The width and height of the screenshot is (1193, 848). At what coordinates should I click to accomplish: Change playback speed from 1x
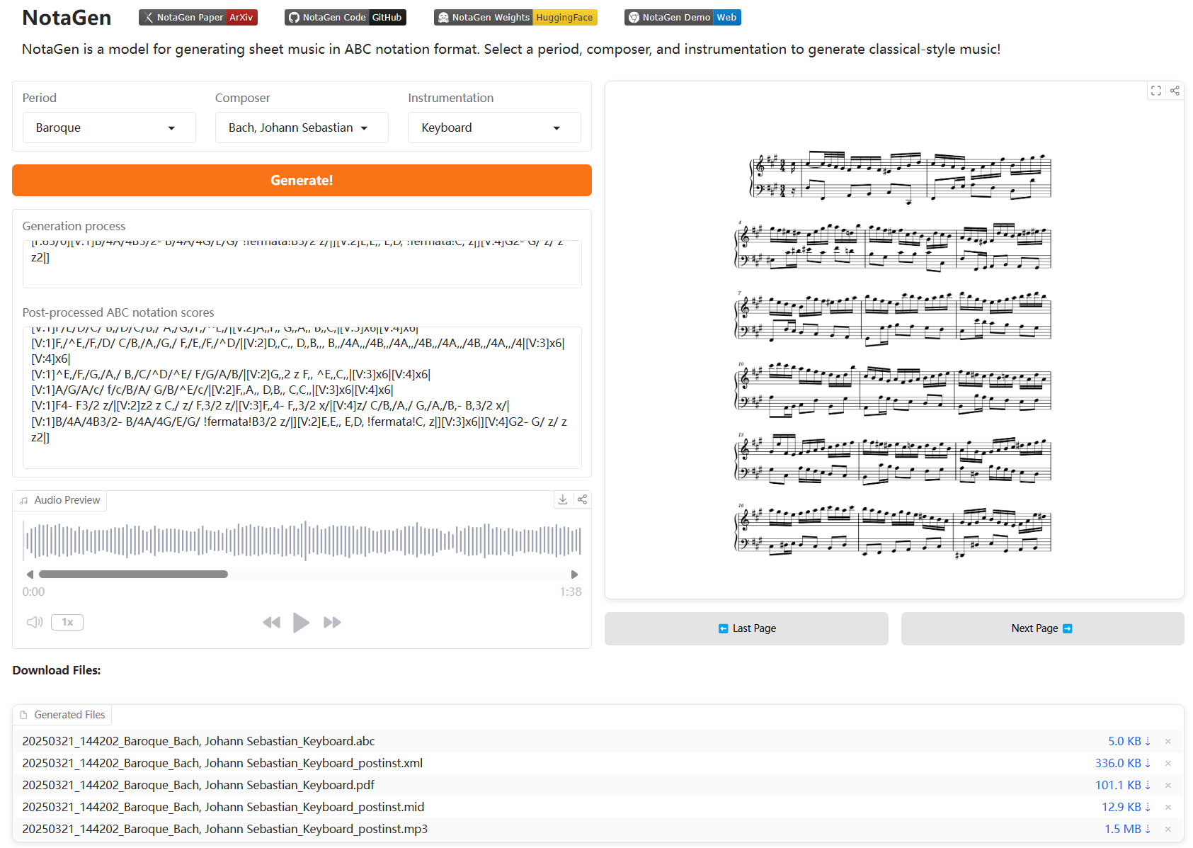click(67, 622)
